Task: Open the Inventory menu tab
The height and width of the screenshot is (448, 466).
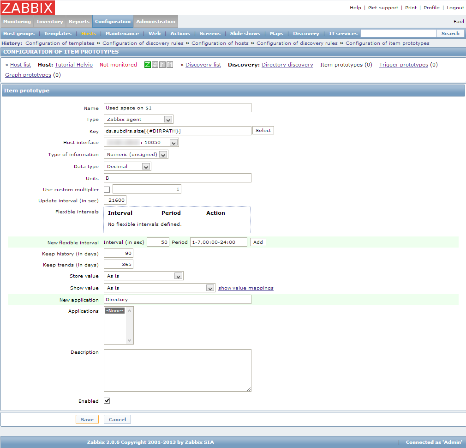Action: (50, 21)
